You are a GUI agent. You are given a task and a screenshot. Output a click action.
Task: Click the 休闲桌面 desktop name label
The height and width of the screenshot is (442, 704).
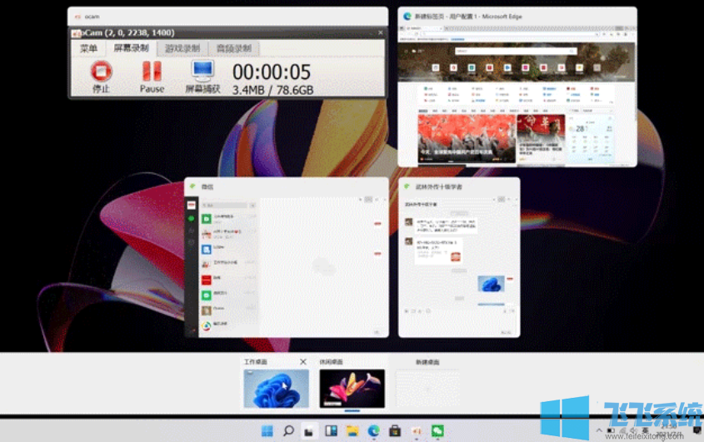point(331,362)
